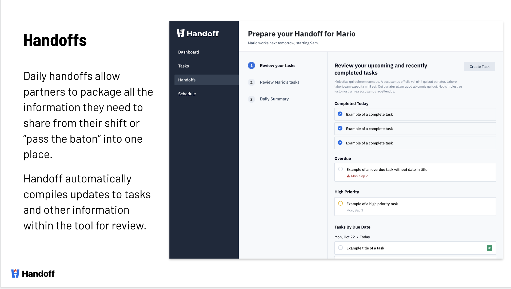Click the step 3 number circle

251,99
